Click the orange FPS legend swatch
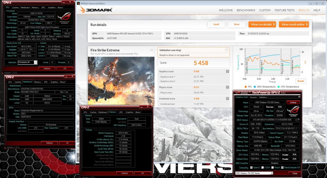 coord(246,87)
